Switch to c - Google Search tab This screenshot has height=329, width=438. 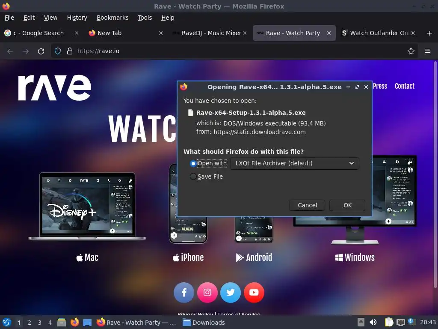[42, 33]
